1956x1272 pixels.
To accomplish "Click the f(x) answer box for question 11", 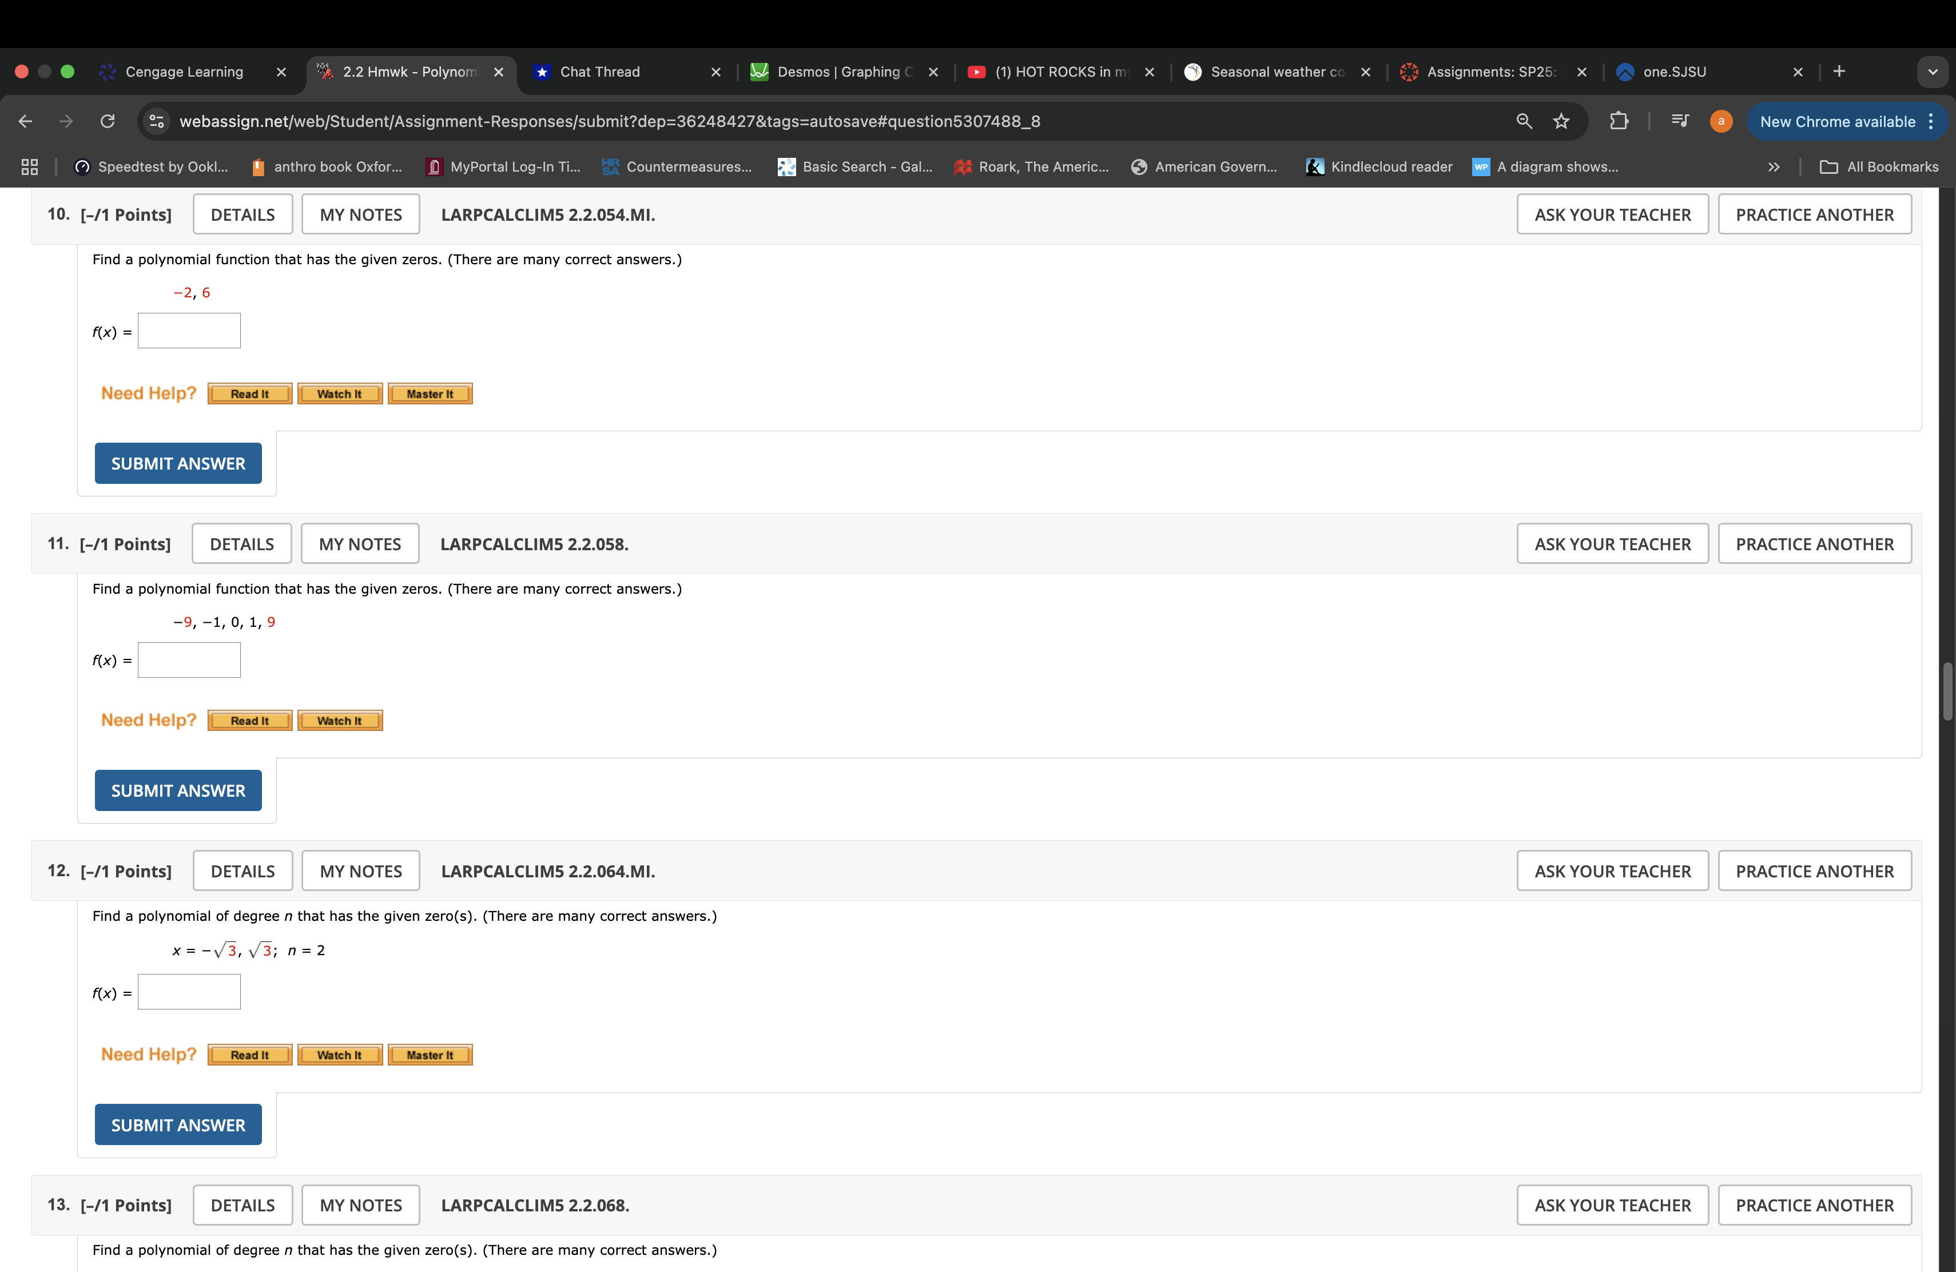I will [189, 661].
